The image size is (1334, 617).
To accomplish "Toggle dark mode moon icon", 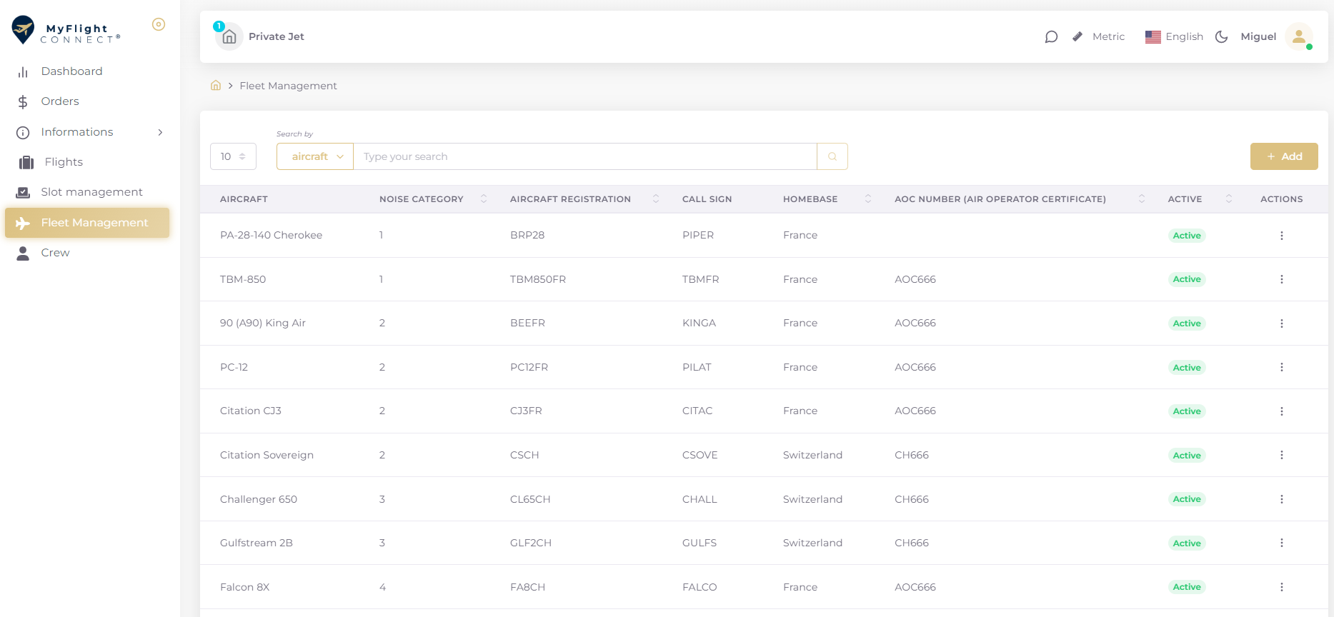I will click(x=1221, y=36).
